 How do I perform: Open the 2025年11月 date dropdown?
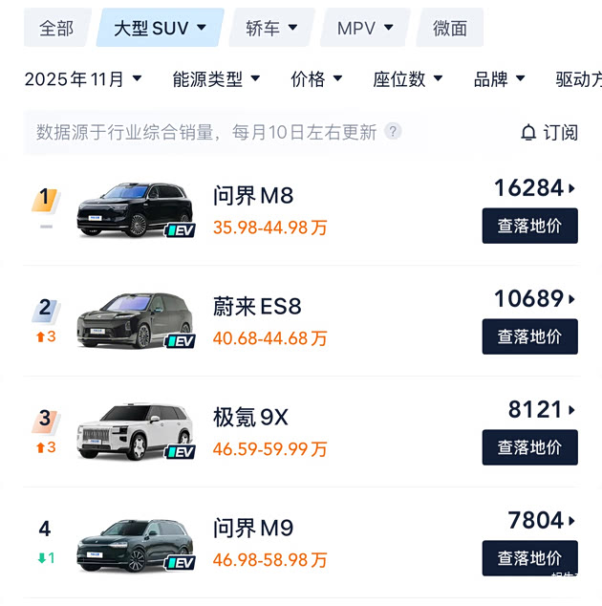point(83,79)
